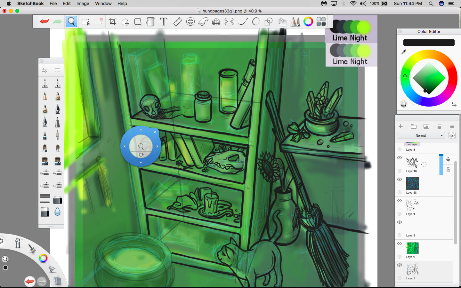Turn on the Symmetry tool
The height and width of the screenshot is (288, 461).
coord(229,21)
